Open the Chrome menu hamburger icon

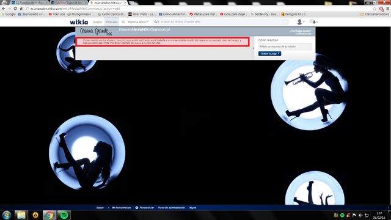(388, 9)
